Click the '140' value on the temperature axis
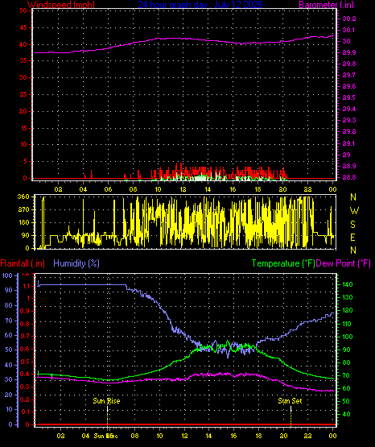 click(348, 284)
